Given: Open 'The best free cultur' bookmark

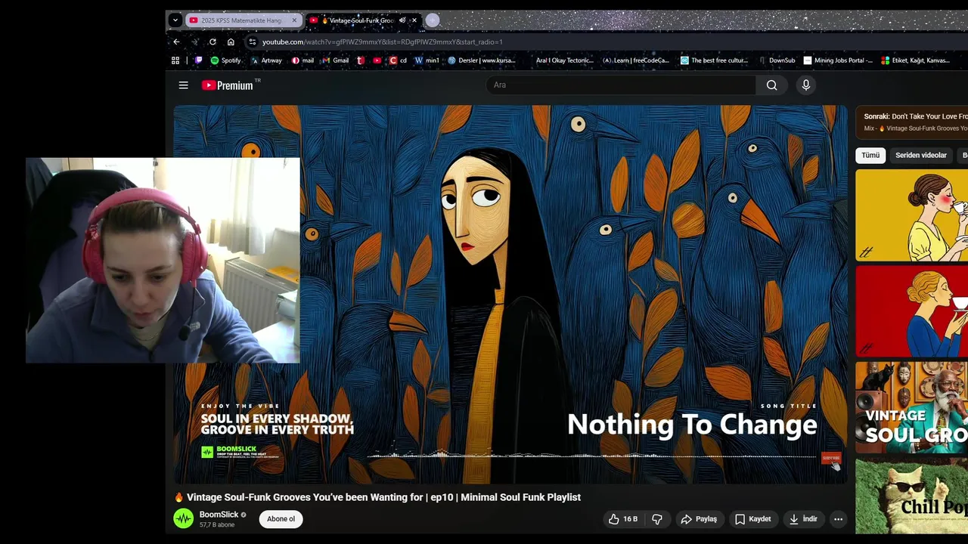Looking at the screenshot, I should (x=714, y=60).
